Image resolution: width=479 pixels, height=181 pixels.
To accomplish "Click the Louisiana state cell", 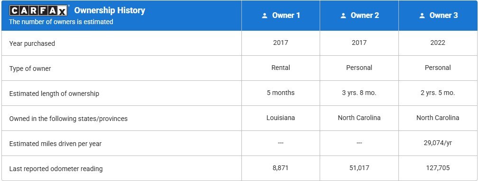I will point(281,118).
